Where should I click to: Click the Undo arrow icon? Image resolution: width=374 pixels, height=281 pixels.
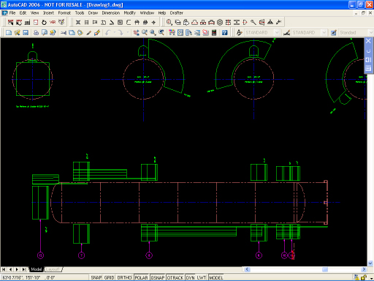point(108,32)
